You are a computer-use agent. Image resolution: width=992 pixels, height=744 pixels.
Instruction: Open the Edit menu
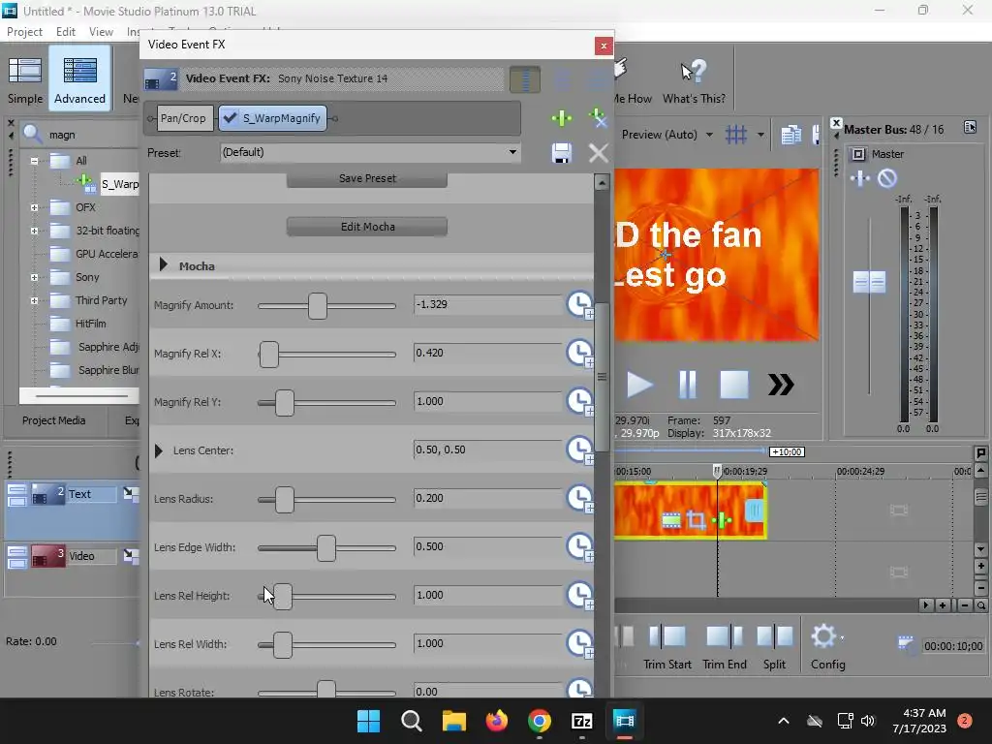(65, 32)
